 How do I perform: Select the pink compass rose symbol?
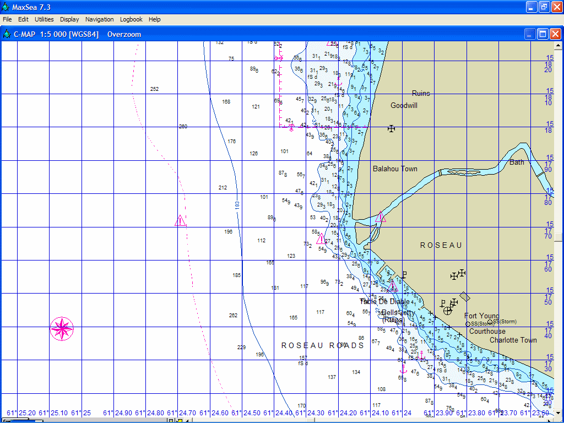click(62, 329)
